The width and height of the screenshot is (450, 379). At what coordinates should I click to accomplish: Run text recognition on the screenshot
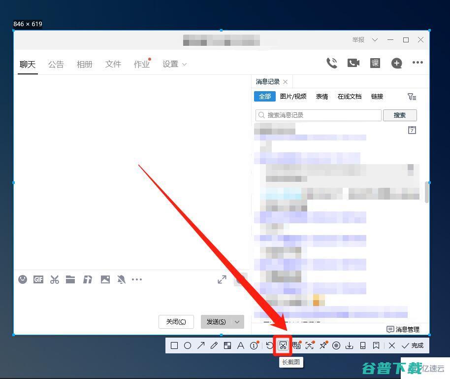pyautogui.click(x=310, y=345)
